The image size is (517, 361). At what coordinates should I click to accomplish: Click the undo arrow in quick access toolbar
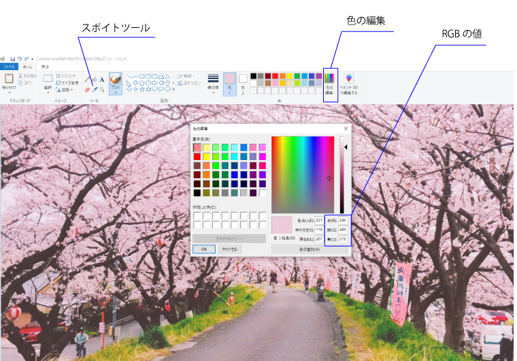[x=20, y=59]
